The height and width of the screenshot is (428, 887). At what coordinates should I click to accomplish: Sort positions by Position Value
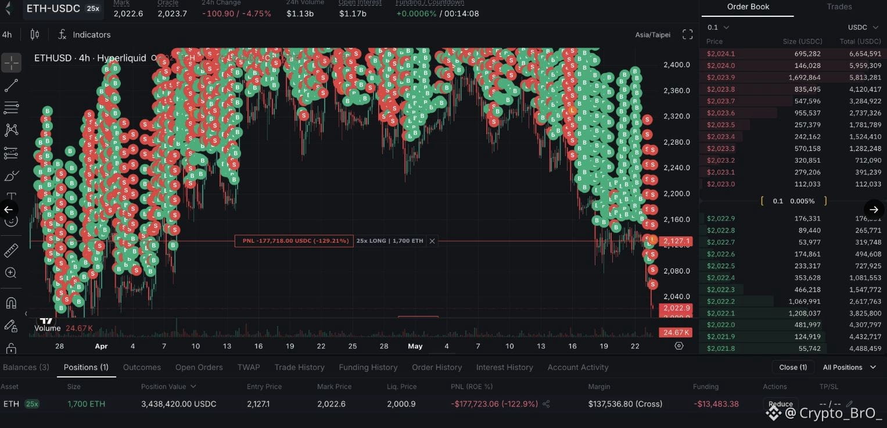click(168, 386)
